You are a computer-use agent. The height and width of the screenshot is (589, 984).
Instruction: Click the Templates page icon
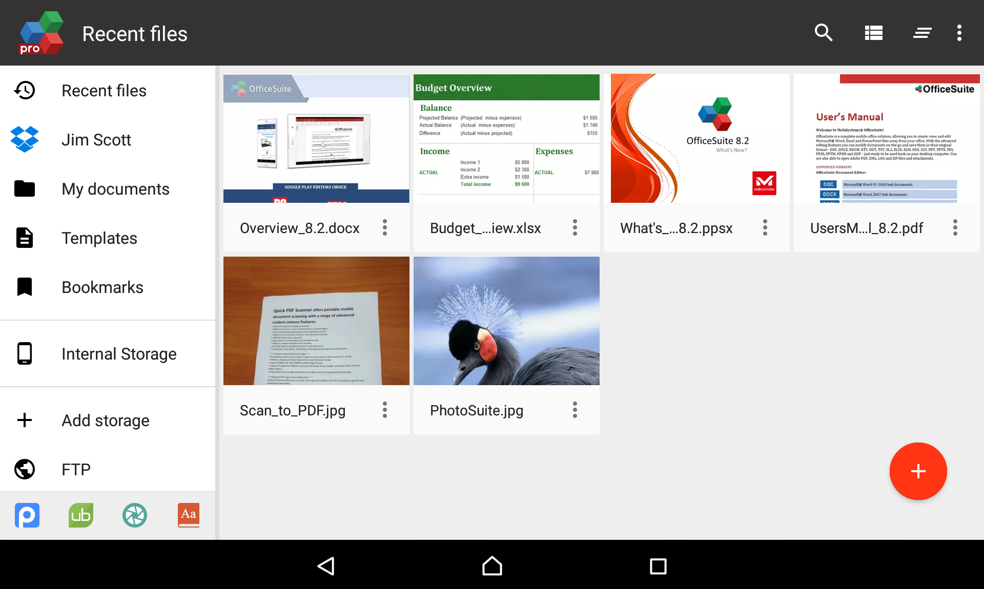point(25,238)
